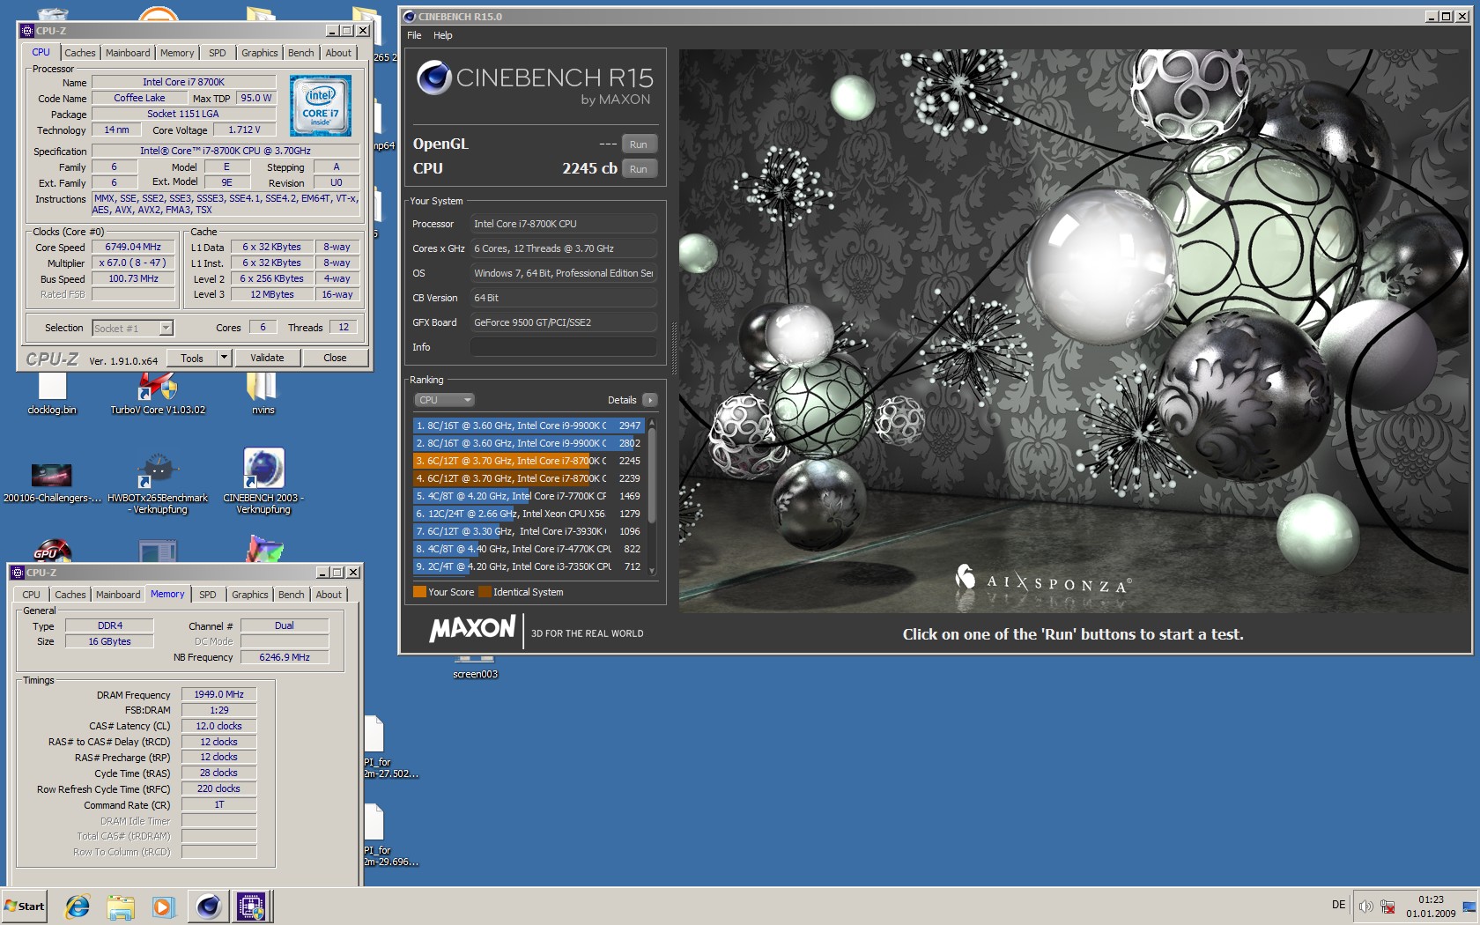Select ranking entry scoring 2947
This screenshot has width=1480, height=925.
pos(529,425)
